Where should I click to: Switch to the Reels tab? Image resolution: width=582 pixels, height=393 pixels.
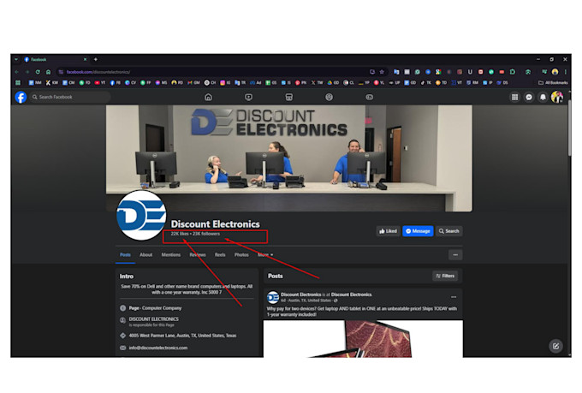220,255
